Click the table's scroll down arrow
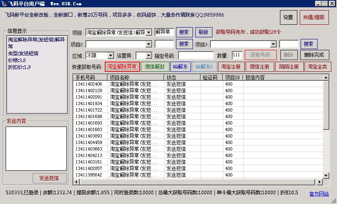This screenshot has width=337, height=204. (x=326, y=175)
